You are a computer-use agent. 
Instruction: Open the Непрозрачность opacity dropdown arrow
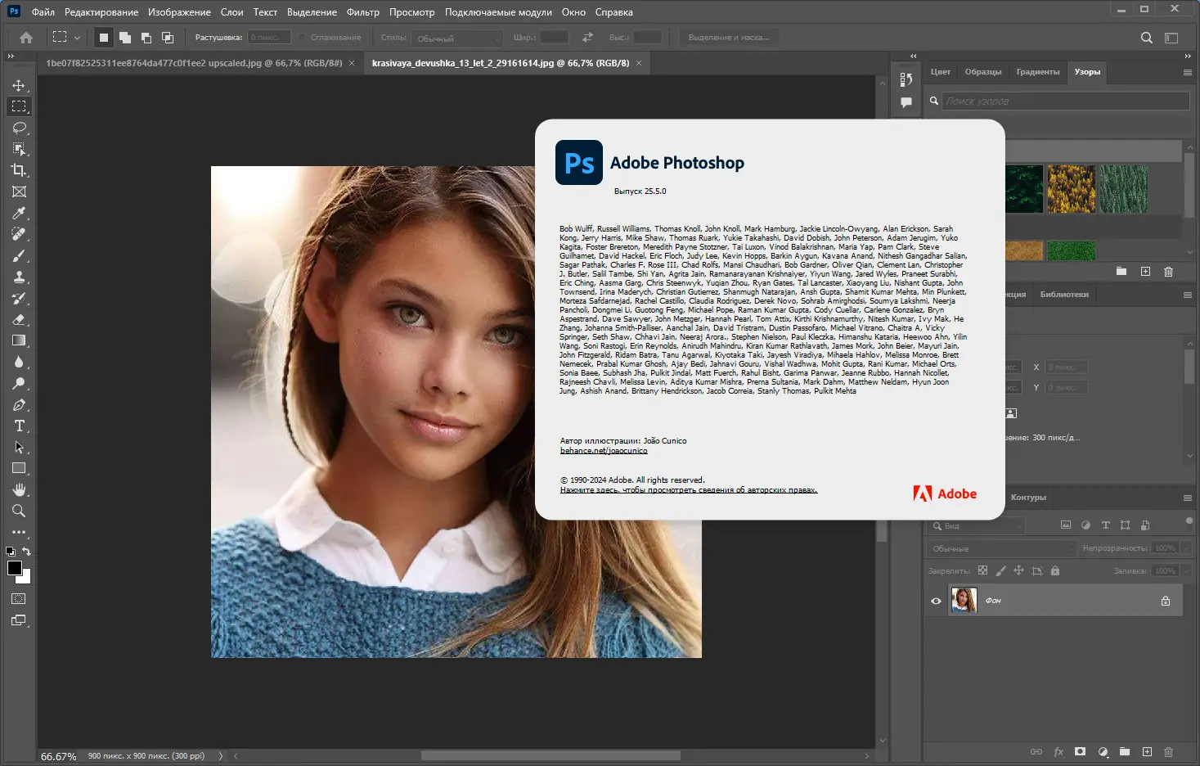coord(1186,548)
